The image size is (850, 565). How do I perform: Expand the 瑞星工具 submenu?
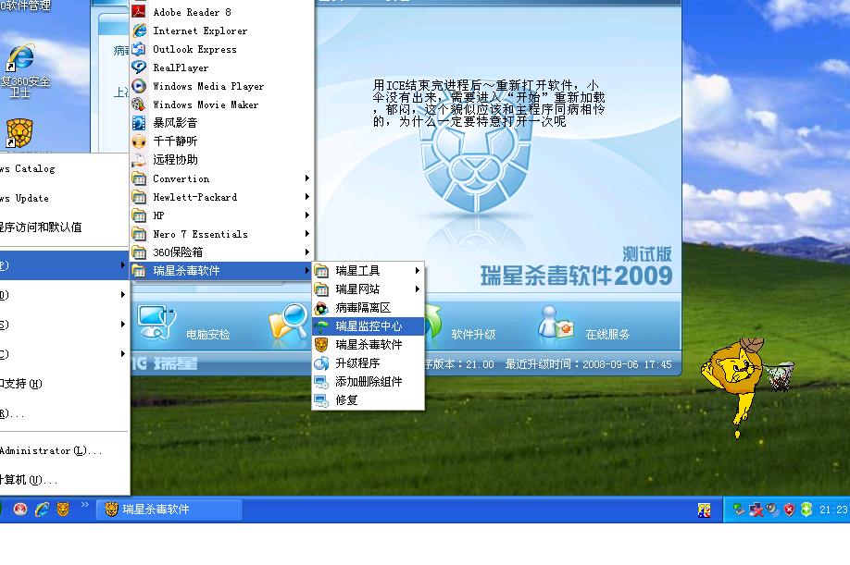369,271
